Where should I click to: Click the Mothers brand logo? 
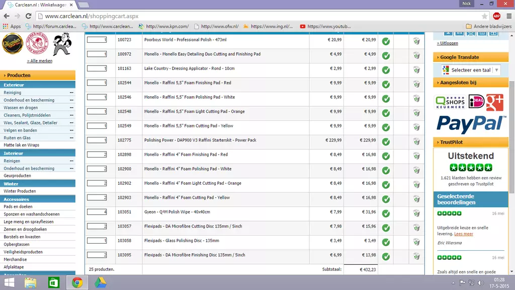click(37, 43)
